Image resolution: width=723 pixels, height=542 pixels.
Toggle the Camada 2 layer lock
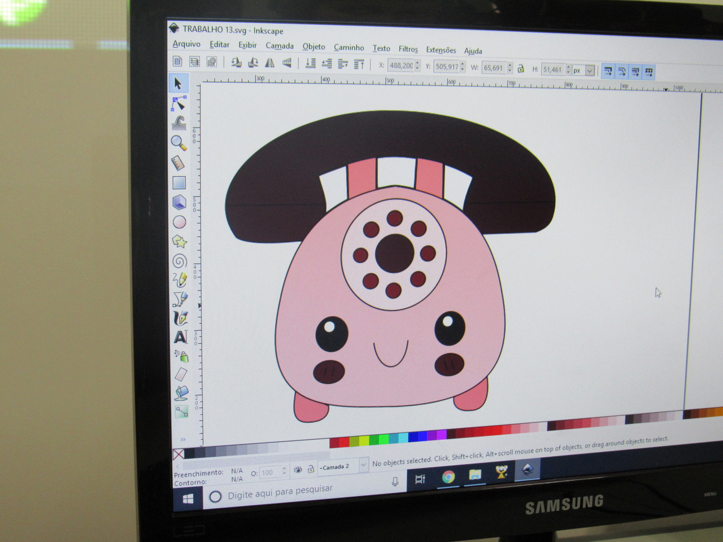point(311,469)
